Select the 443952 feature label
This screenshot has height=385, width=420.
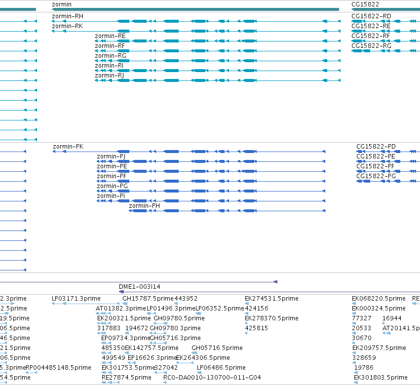[186, 299]
